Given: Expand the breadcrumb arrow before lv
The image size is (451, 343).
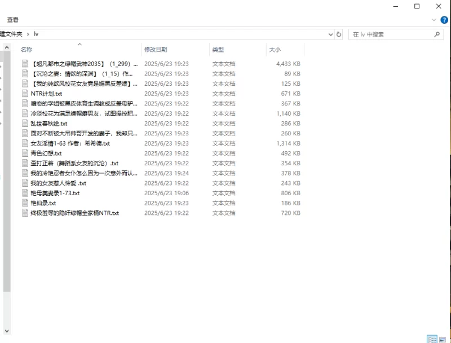Looking at the screenshot, I should pos(28,34).
